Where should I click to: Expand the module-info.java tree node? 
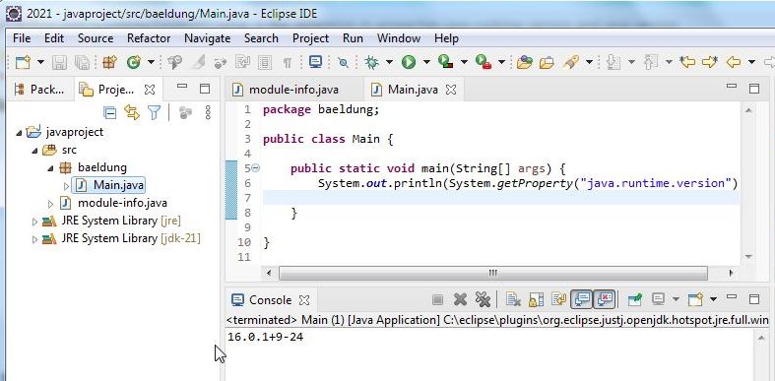51,203
